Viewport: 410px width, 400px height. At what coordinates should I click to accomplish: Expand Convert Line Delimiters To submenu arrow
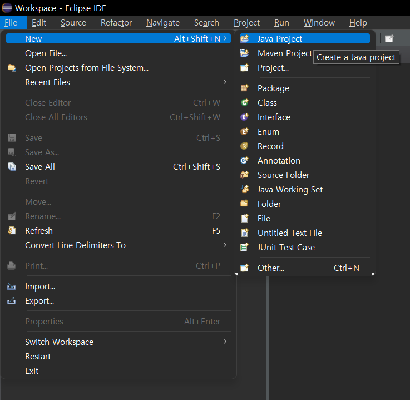(225, 245)
